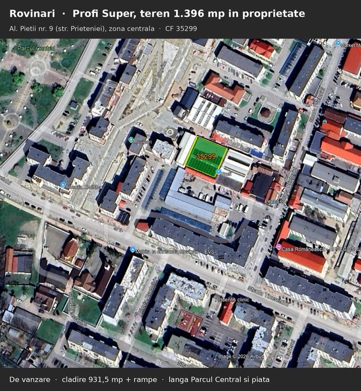The width and height of the screenshot is (361, 391).
Task: Click the Rovinari place label on map
Action: pyautogui.click(x=142, y=142)
